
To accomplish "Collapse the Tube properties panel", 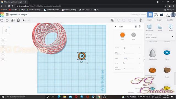I will pos(116,27).
